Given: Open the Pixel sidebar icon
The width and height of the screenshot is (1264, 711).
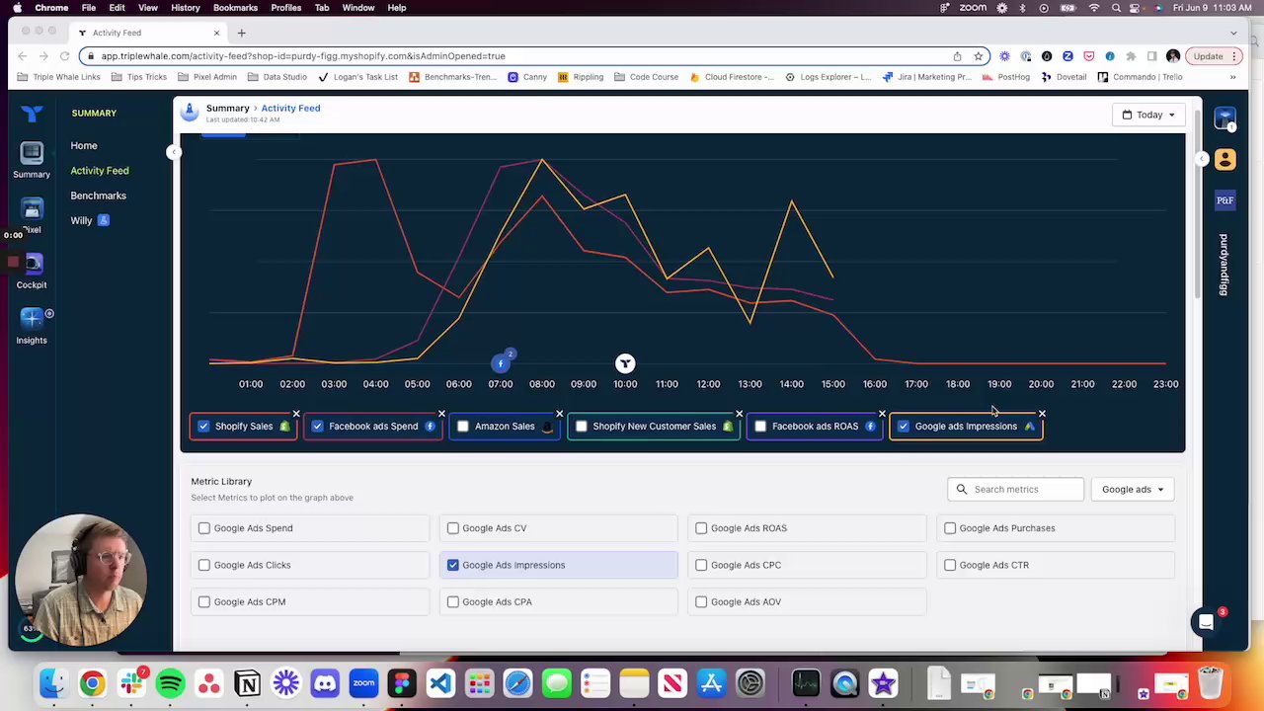Looking at the screenshot, I should (x=32, y=210).
